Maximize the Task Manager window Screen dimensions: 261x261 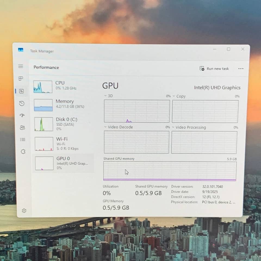(x=229, y=49)
